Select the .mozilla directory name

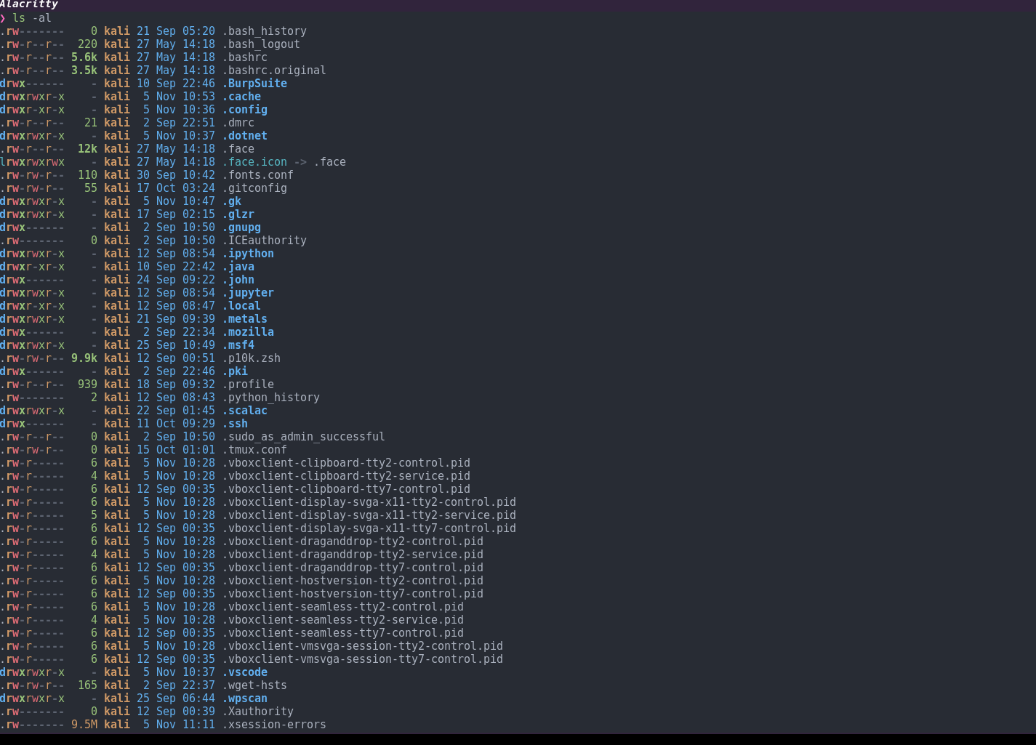[x=248, y=332]
